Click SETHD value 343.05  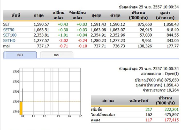click(x=173, y=40)
